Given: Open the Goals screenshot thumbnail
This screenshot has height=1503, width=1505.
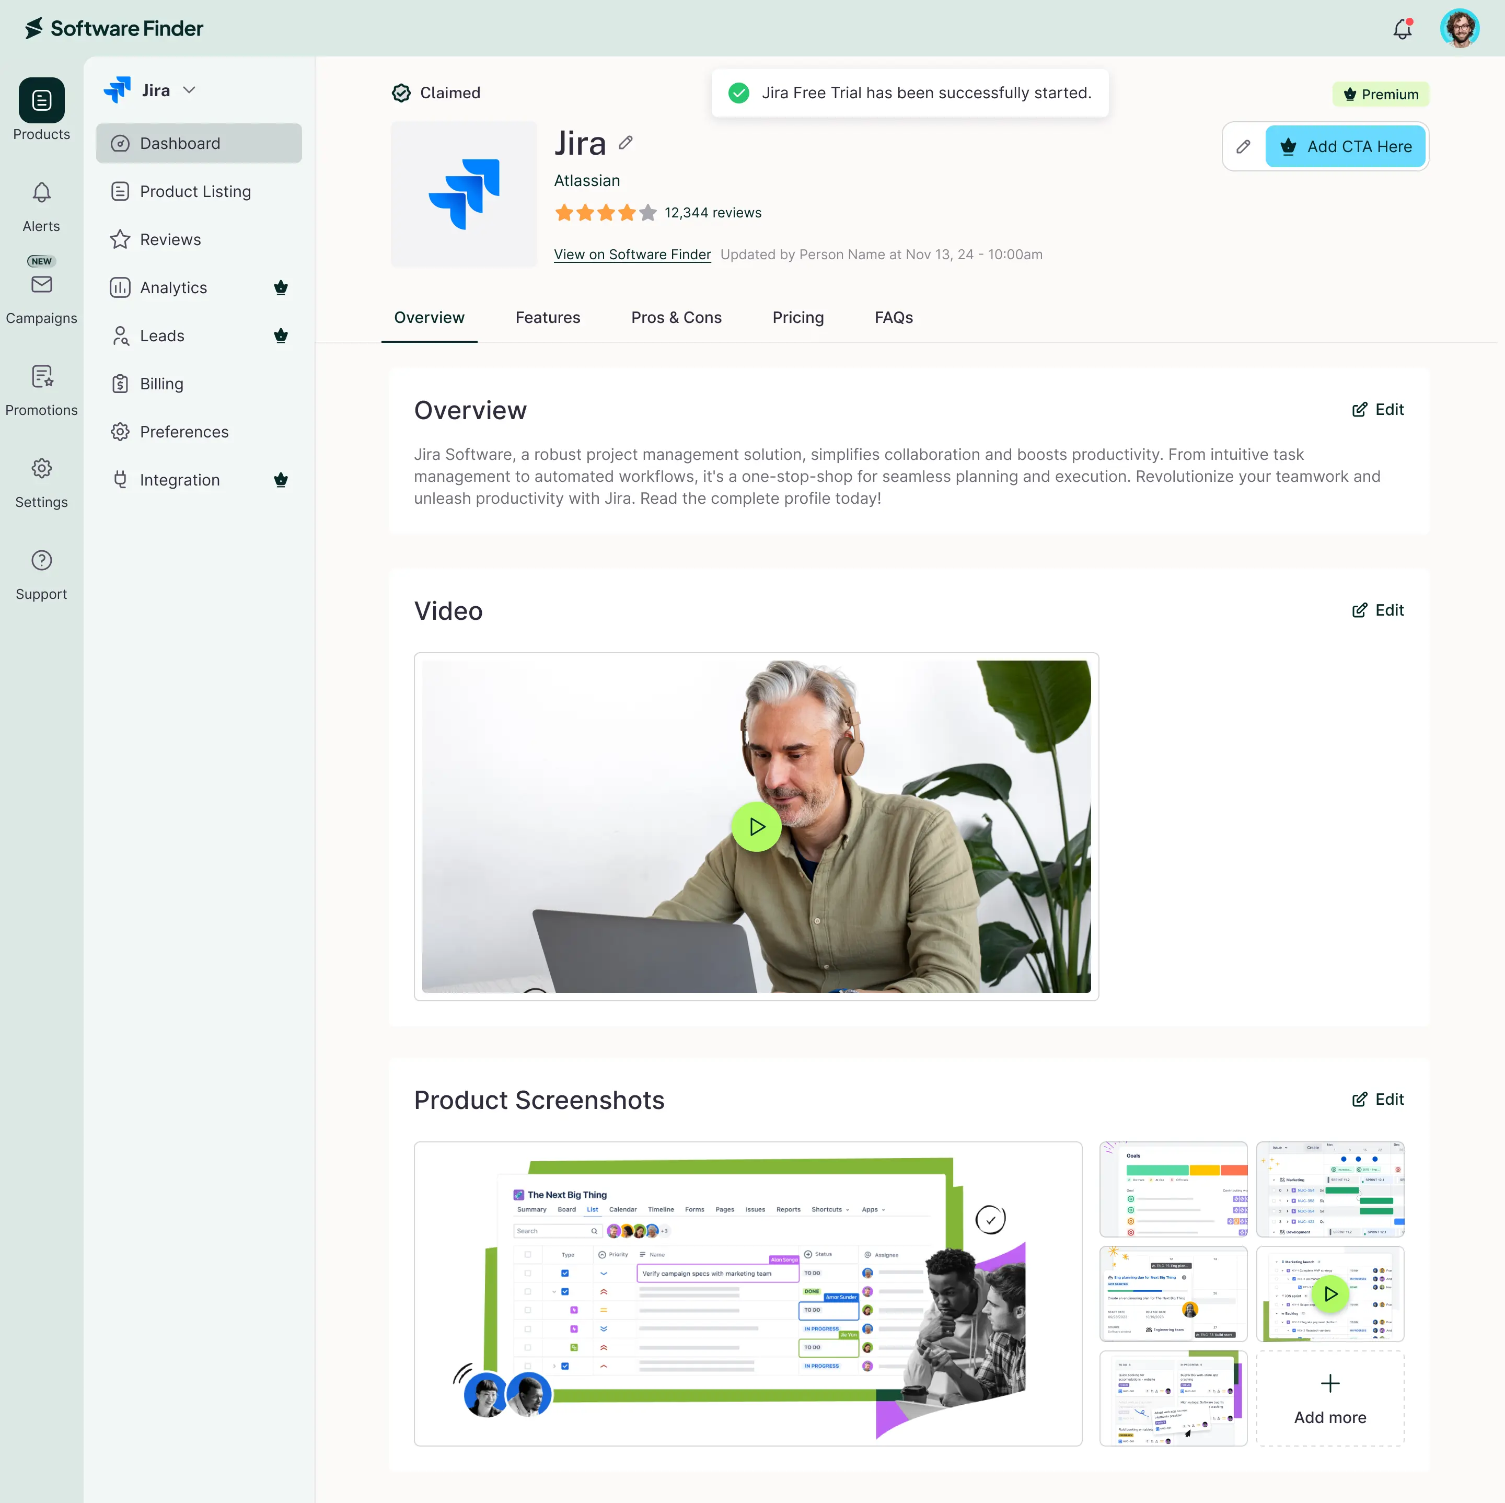Looking at the screenshot, I should (x=1173, y=1189).
